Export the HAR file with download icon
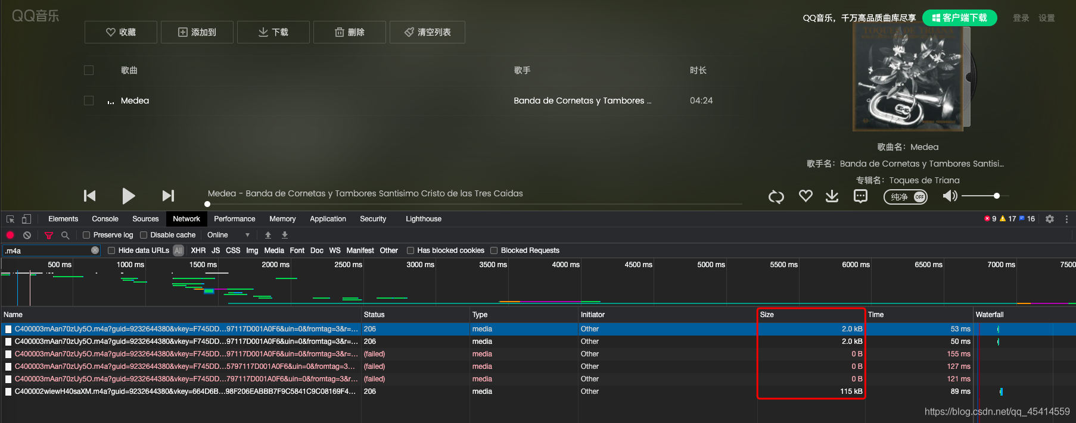This screenshot has width=1076, height=423. [285, 235]
